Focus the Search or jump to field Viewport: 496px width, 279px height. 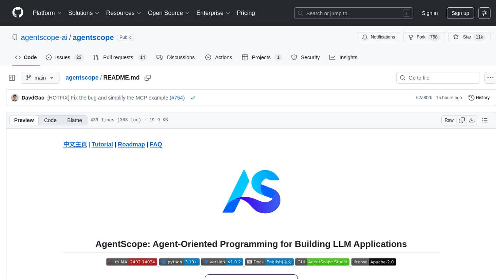click(x=353, y=13)
